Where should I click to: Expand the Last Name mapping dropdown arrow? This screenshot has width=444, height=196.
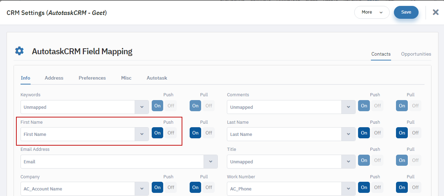pos(348,134)
